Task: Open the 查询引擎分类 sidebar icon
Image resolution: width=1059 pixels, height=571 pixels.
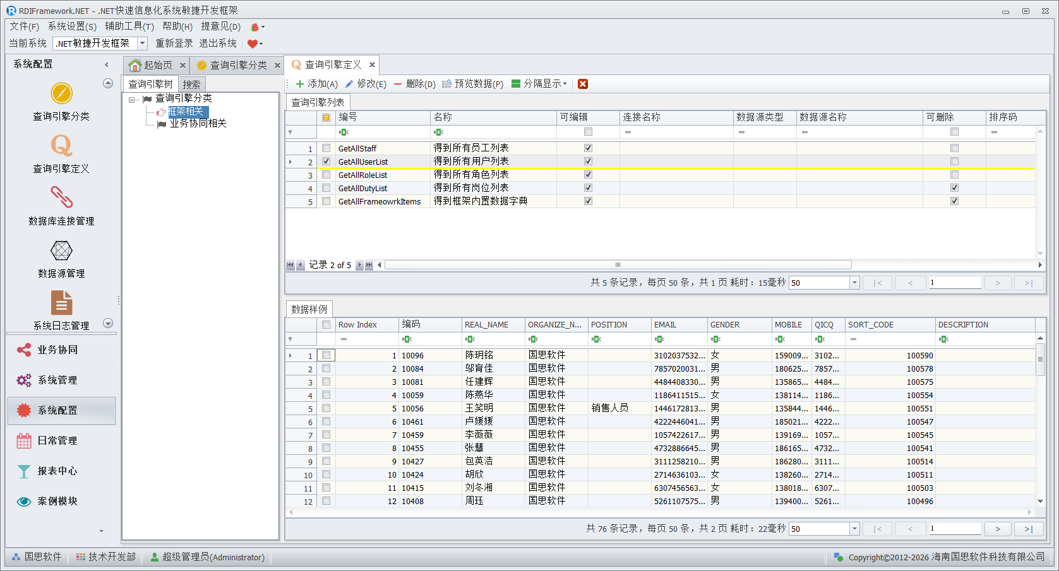Action: click(x=61, y=94)
